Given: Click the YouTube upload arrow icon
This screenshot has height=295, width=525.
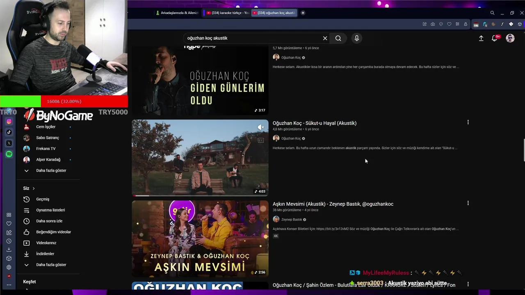Looking at the screenshot, I should 481,38.
